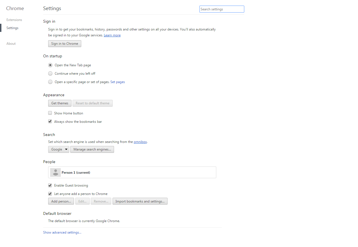The image size is (358, 247).
Task: Click the Person 1 avatar icon
Action: click(x=55, y=173)
